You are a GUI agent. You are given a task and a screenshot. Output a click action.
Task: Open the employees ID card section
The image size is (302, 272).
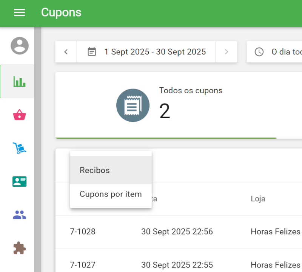coord(19,182)
